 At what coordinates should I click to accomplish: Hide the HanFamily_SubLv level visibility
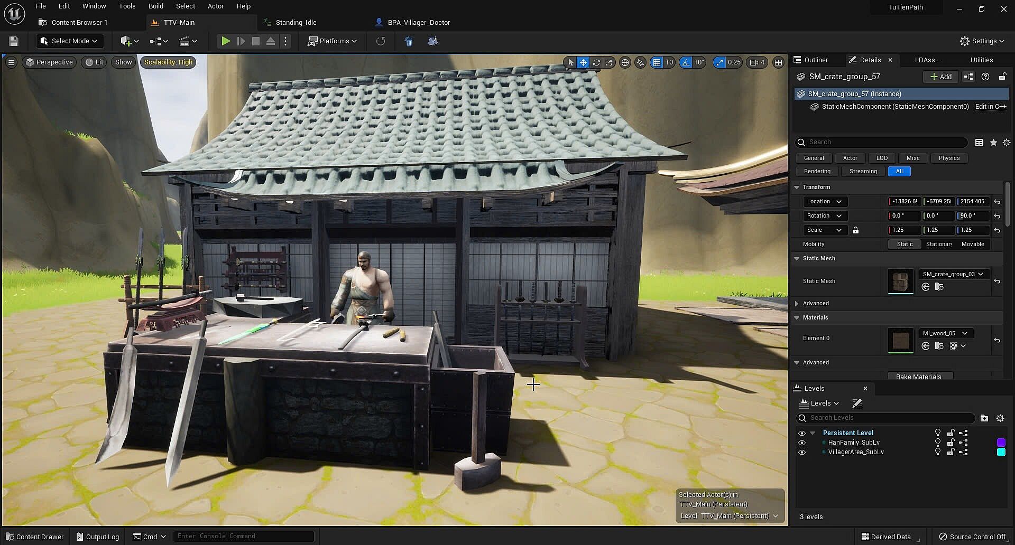802,443
